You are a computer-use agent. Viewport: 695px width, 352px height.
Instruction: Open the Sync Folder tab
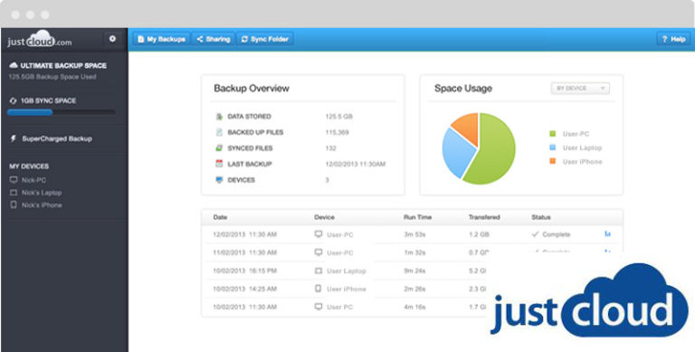tap(264, 39)
